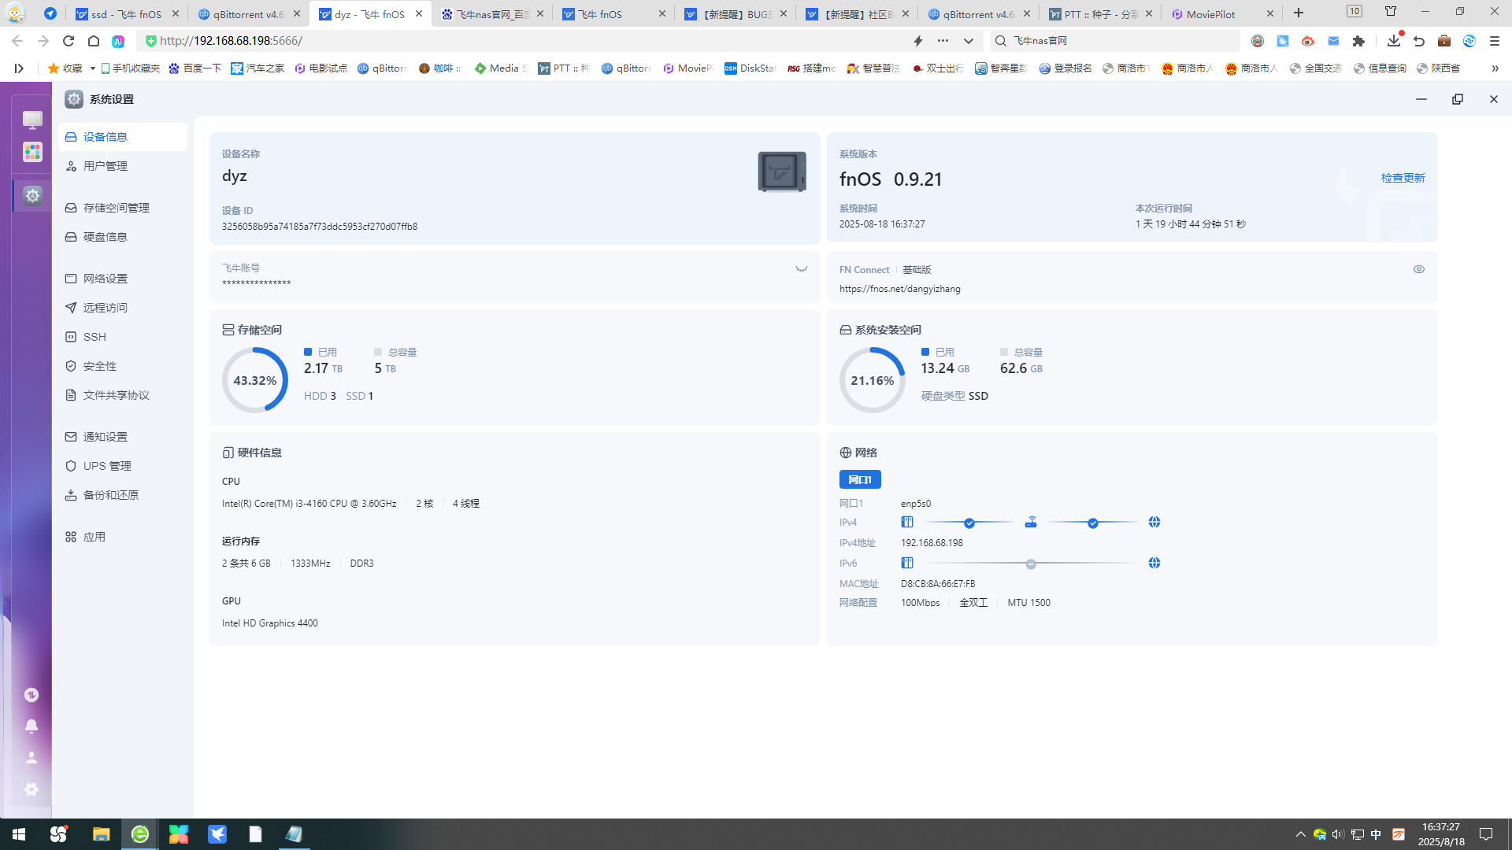Expand address bar dropdown chevron

click(969, 41)
